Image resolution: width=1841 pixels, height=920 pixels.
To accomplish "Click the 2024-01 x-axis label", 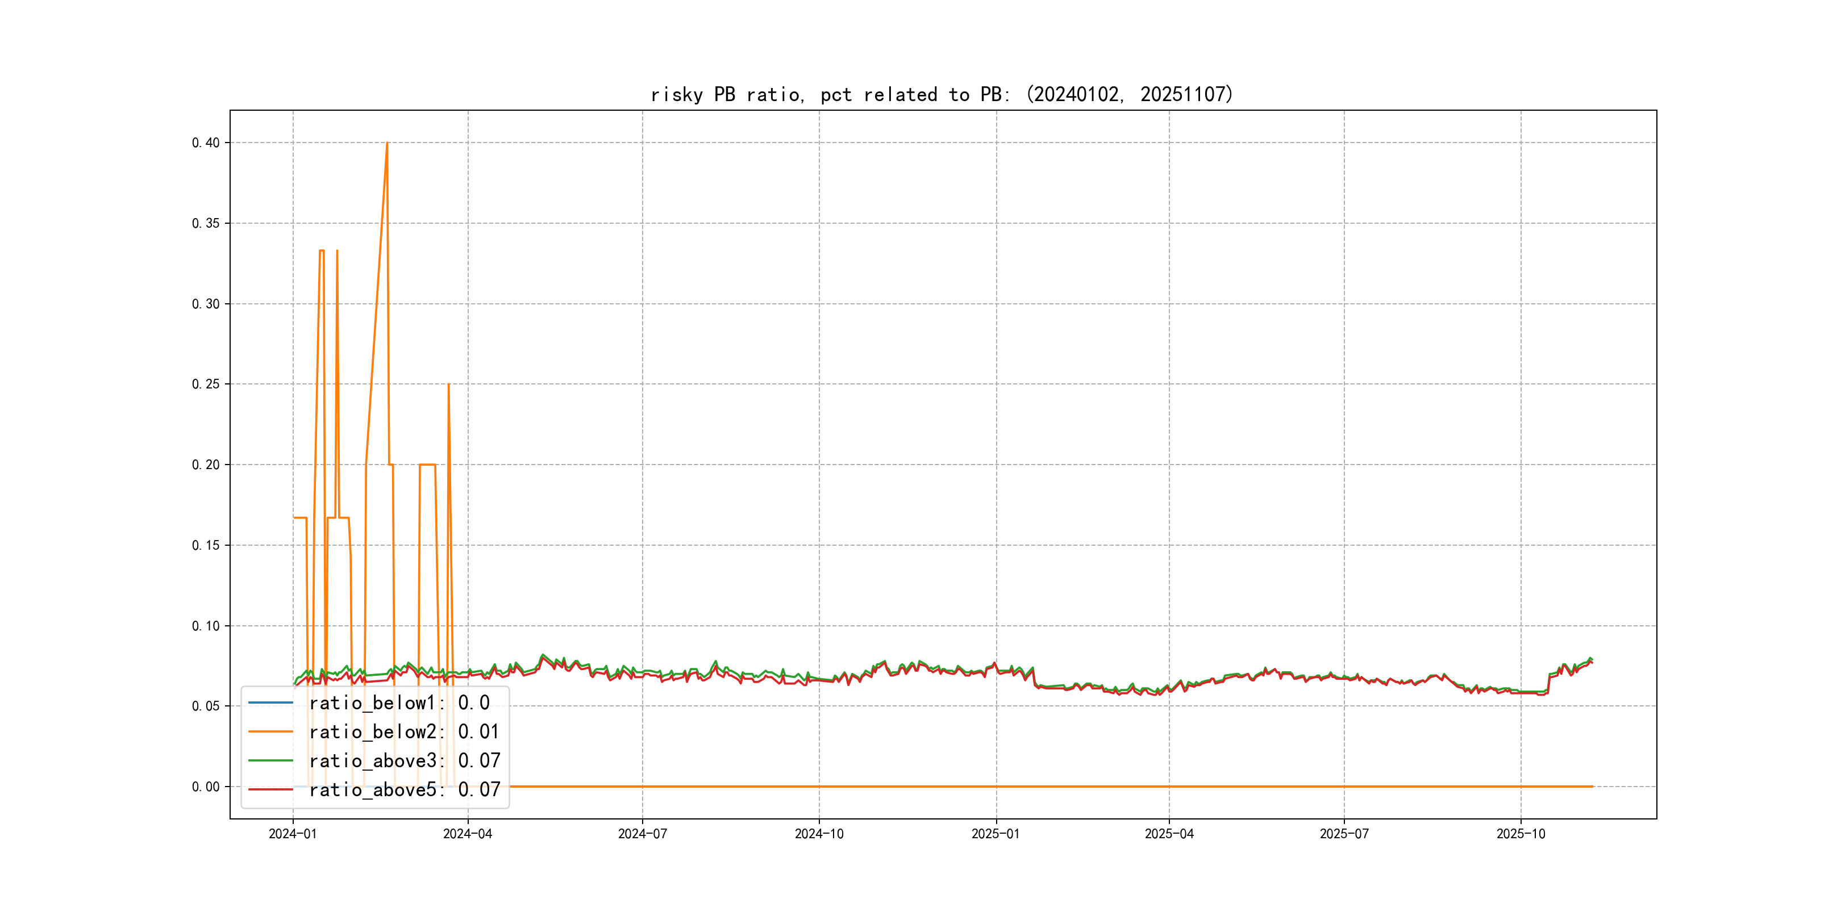I will (292, 834).
